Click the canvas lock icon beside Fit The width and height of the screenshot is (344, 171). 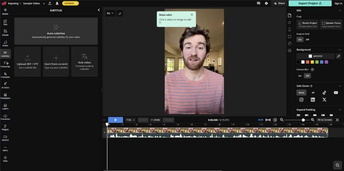120,13
